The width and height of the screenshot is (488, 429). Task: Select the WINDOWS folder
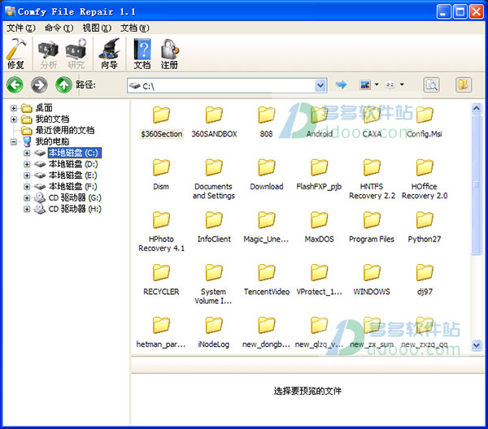(x=372, y=279)
